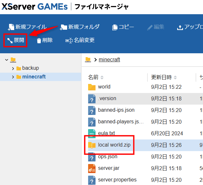Click the 展開 button label

[19, 40]
